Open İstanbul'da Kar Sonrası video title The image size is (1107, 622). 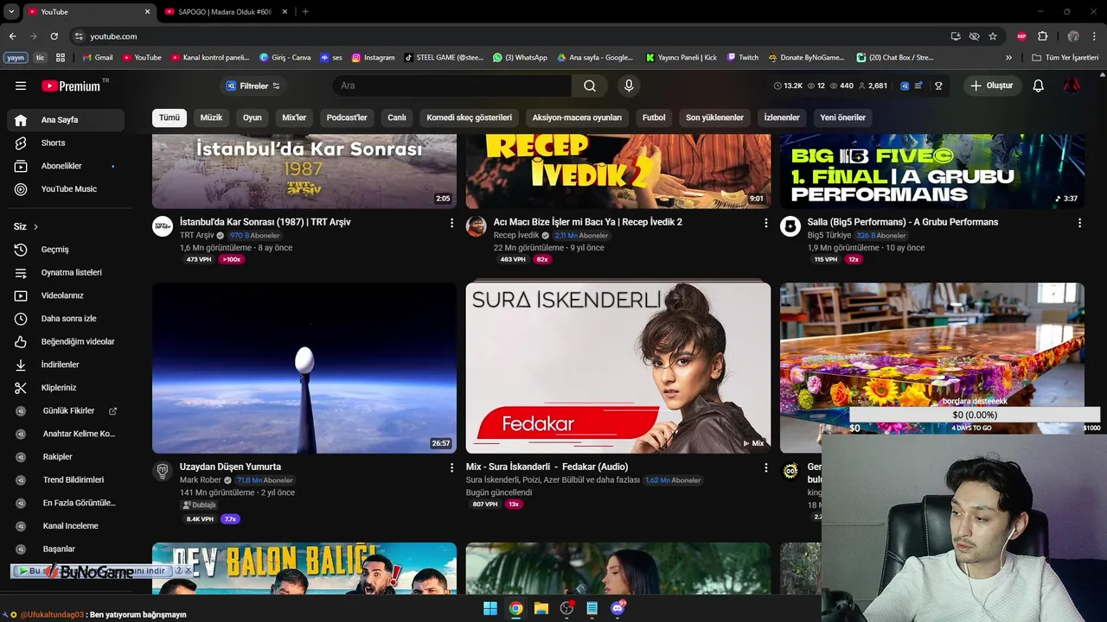[x=265, y=222]
